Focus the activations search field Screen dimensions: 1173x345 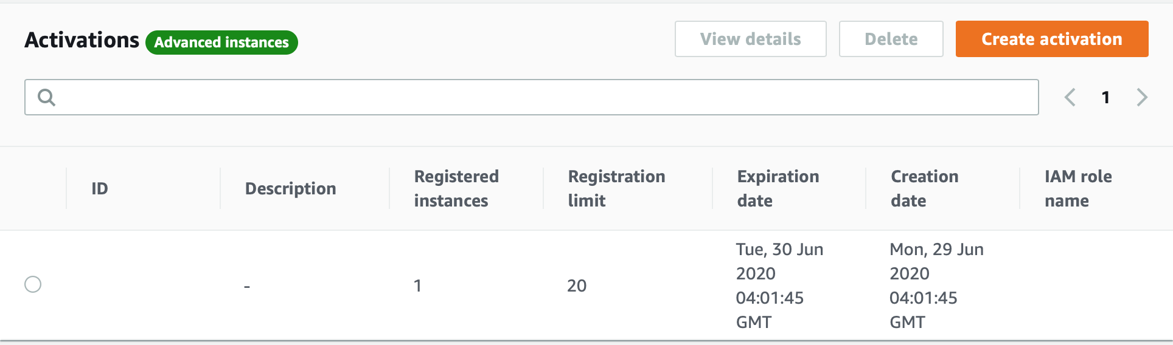tap(531, 97)
